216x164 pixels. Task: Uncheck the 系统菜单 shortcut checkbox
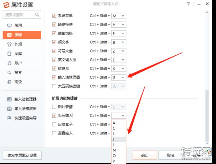coord(54,16)
